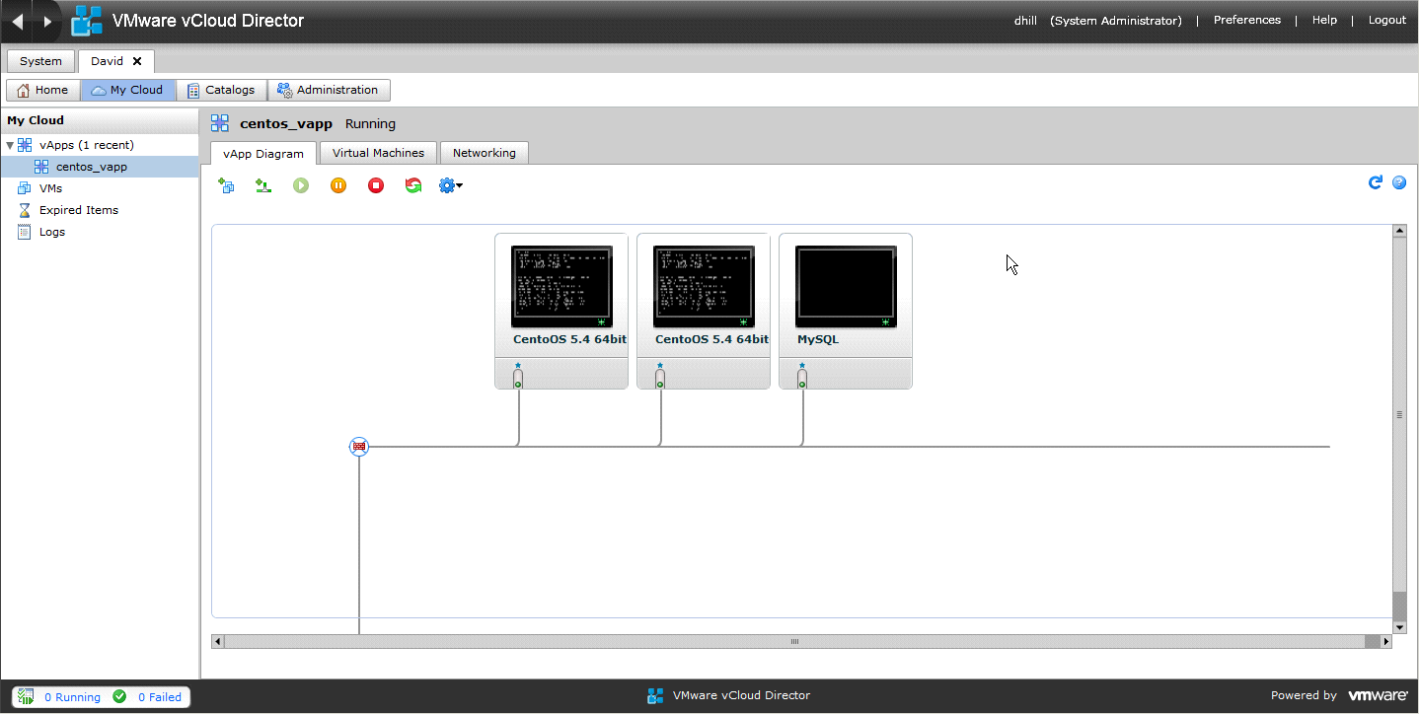Stop the vApp with the red stop icon
1420x714 pixels.
376,185
